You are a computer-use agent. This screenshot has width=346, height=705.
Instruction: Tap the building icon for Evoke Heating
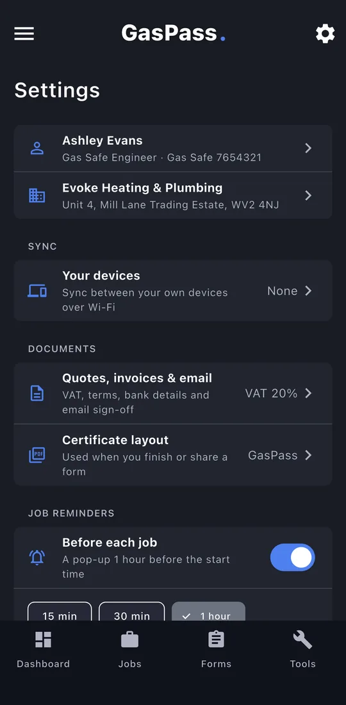[37, 195]
